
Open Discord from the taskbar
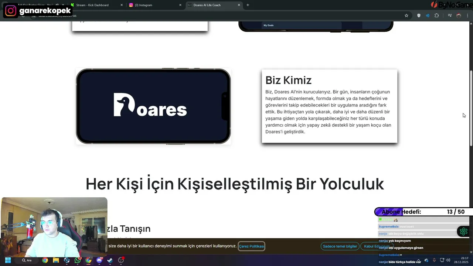tap(99, 260)
